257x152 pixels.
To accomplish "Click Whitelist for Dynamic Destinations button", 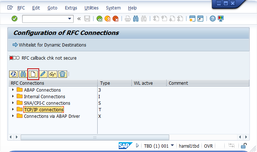I will coord(49,45).
